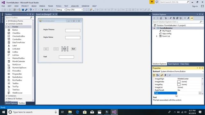This screenshot has width=205, height=115.
Task: Select the PictureBox control in Toolbox
Action: tap(17, 71)
